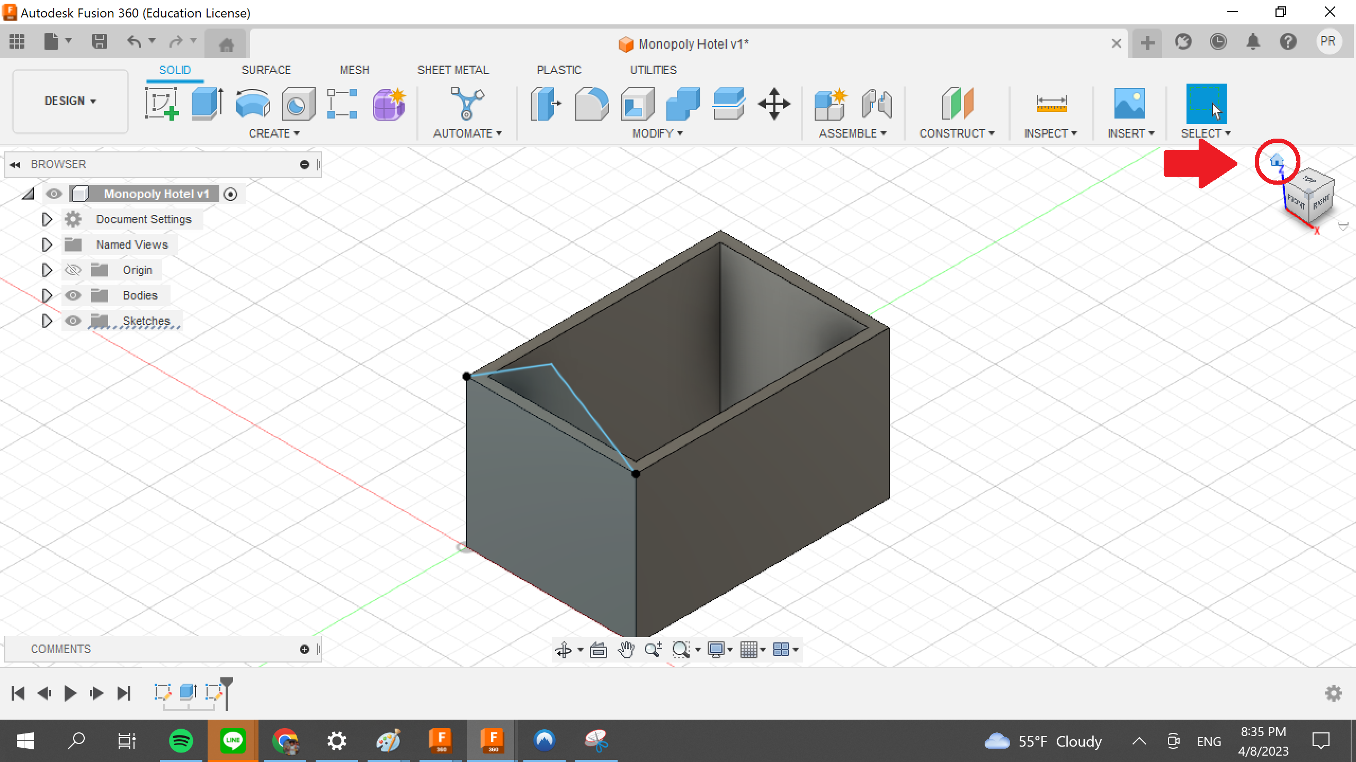This screenshot has width=1356, height=762.
Task: Open the Insert Canvas tool
Action: [x=1130, y=104]
